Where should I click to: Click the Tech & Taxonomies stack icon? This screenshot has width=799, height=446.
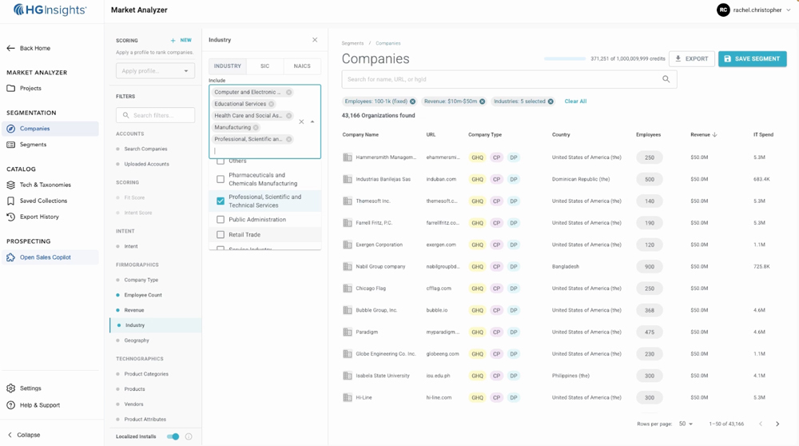[x=10, y=185]
